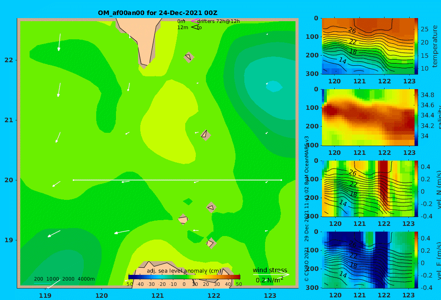Click the white transect line at 20°N
The width and height of the screenshot is (441, 300).
(177, 180)
